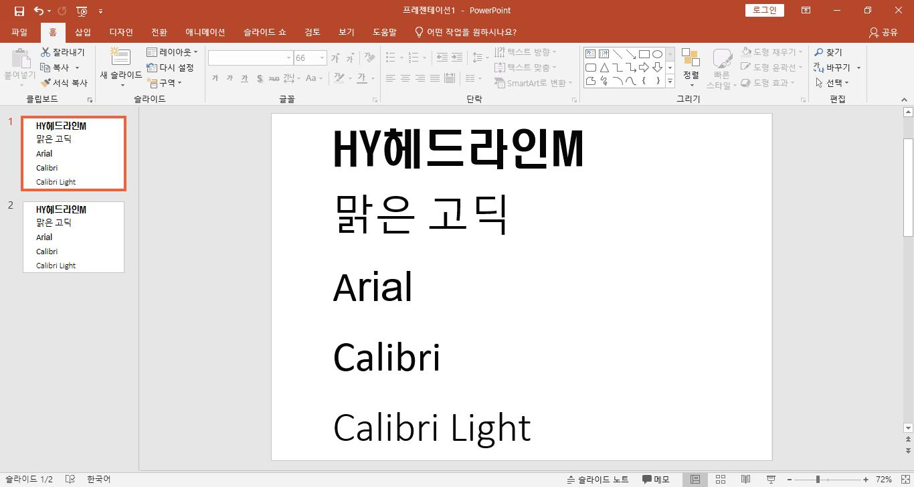Open the 구역 section dropdown
The image size is (914, 487).
tap(164, 83)
